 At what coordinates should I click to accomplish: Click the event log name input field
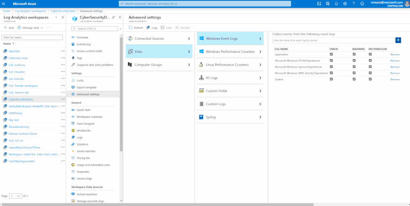point(333,41)
